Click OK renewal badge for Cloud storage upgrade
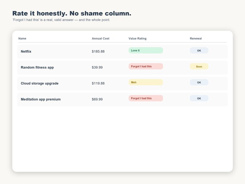 click(199, 82)
